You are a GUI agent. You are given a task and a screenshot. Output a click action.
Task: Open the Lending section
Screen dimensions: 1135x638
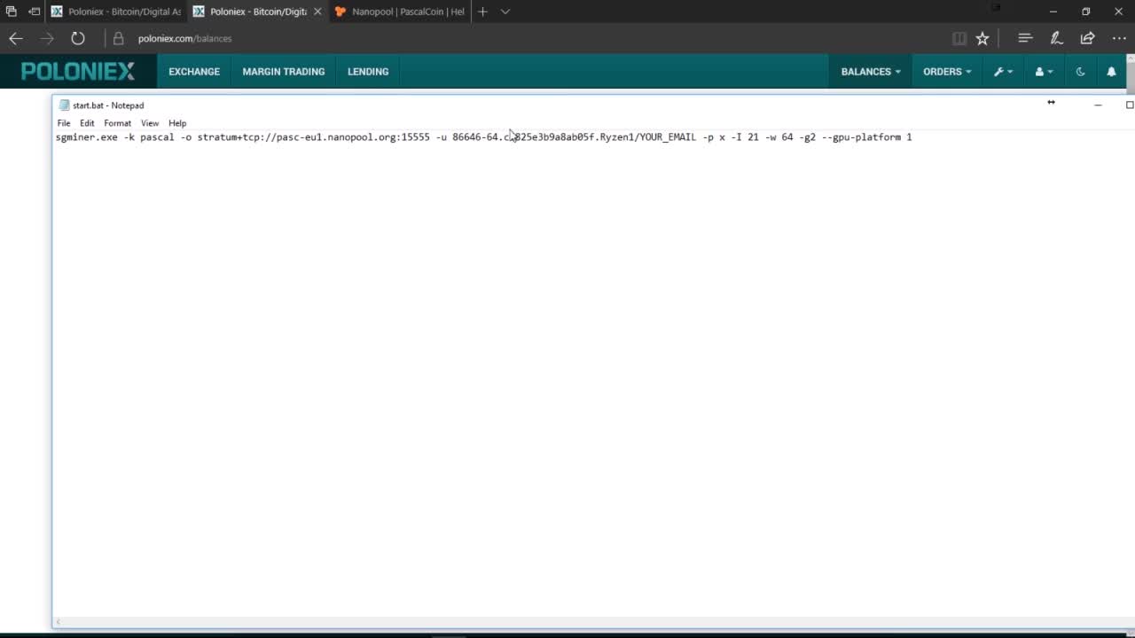pyautogui.click(x=368, y=72)
